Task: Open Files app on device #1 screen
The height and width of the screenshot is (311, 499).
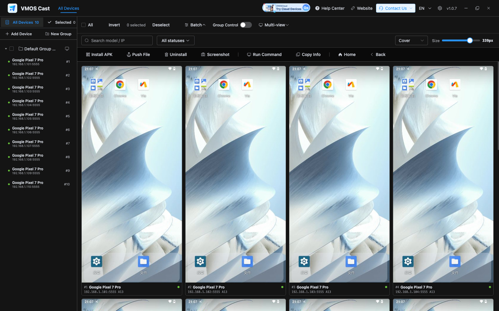Action: click(x=143, y=262)
